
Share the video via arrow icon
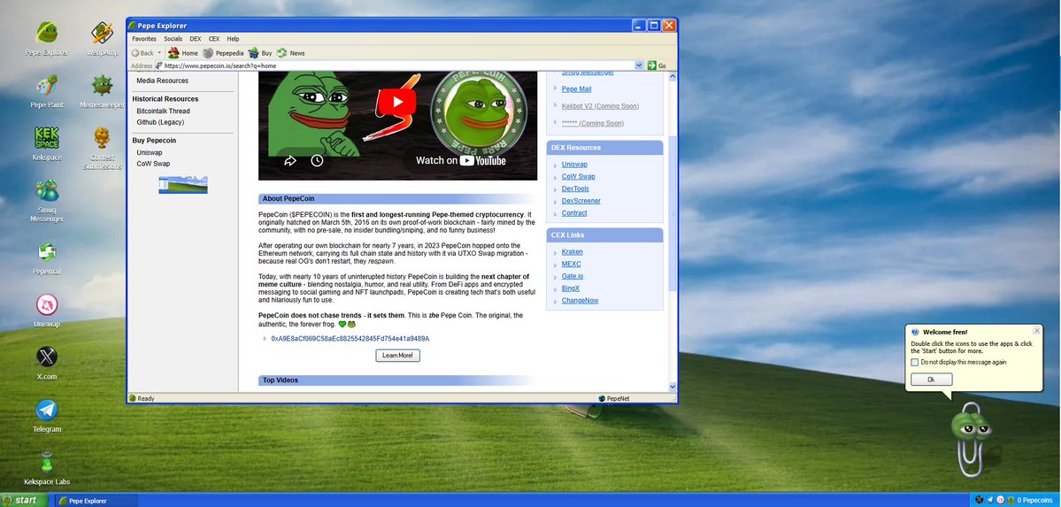(x=289, y=160)
